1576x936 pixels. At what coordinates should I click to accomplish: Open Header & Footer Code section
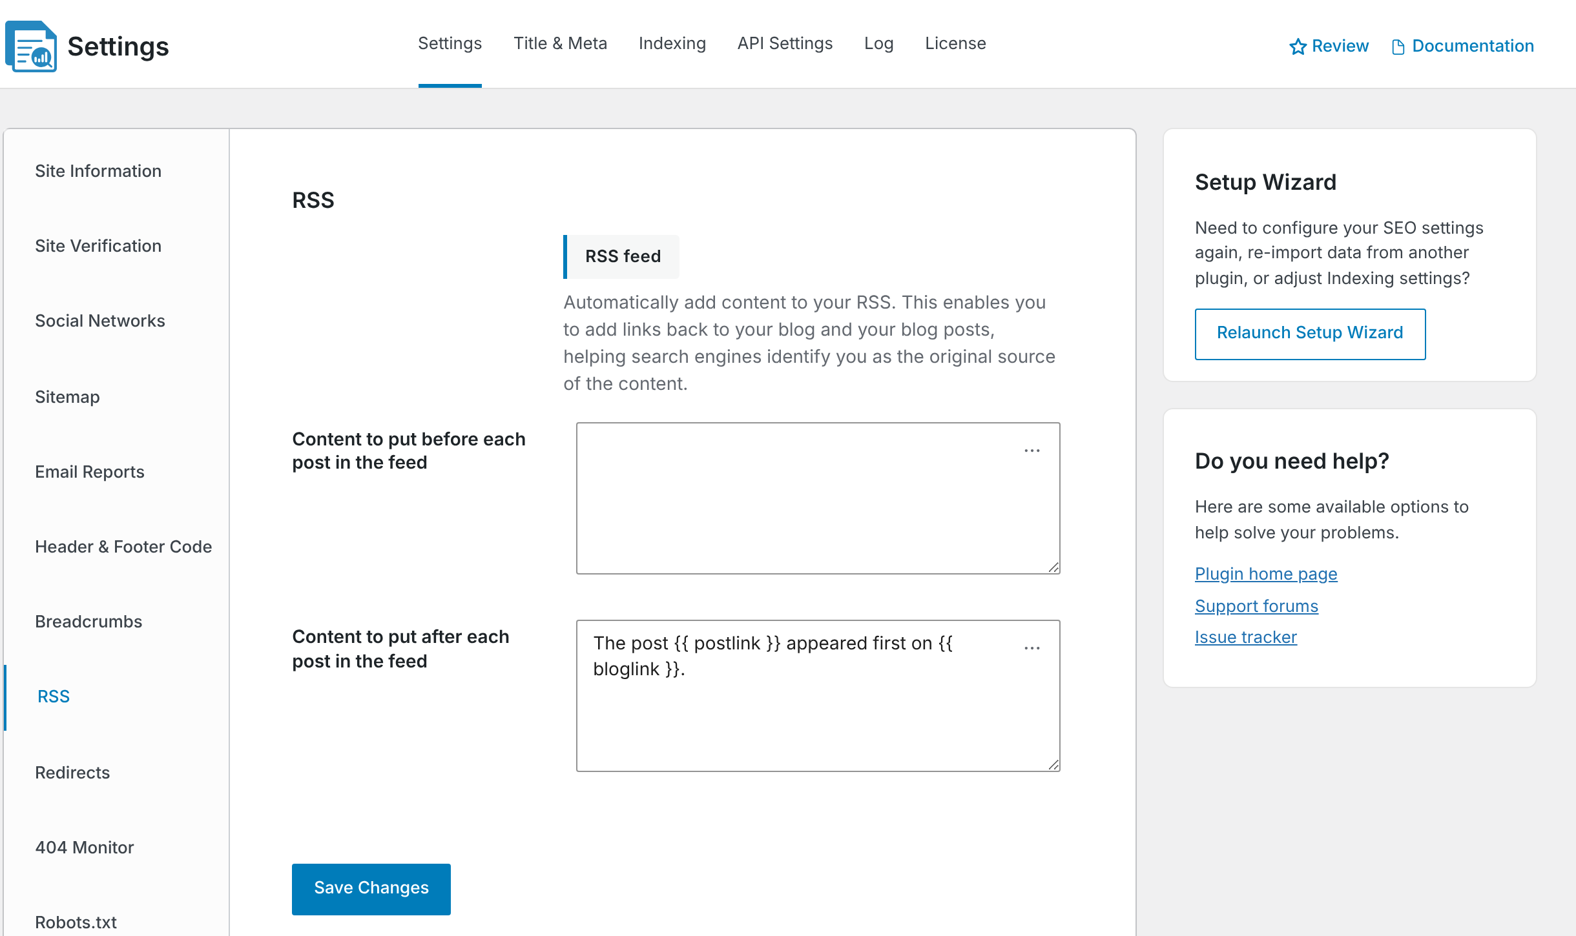(123, 547)
